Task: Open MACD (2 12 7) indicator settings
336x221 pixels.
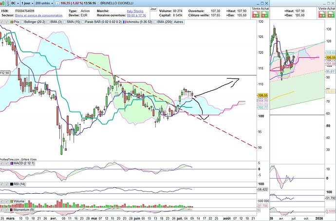Action: [x=24, y=163]
